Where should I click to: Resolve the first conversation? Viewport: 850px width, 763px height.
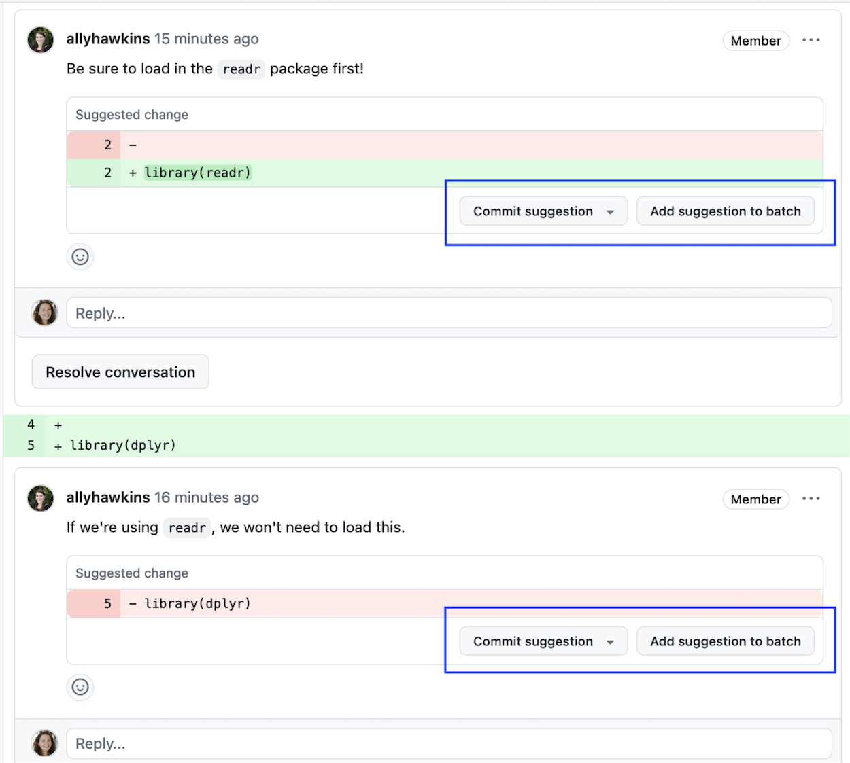[x=120, y=372]
